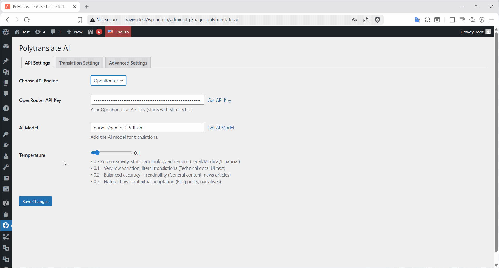Bookmark this page
This screenshot has height=268, width=499.
(x=80, y=20)
